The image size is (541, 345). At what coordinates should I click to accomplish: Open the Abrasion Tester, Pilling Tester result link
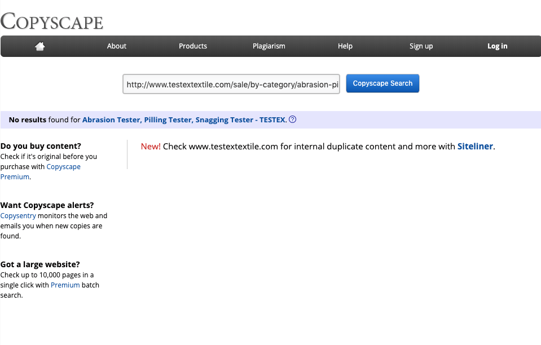pos(184,120)
